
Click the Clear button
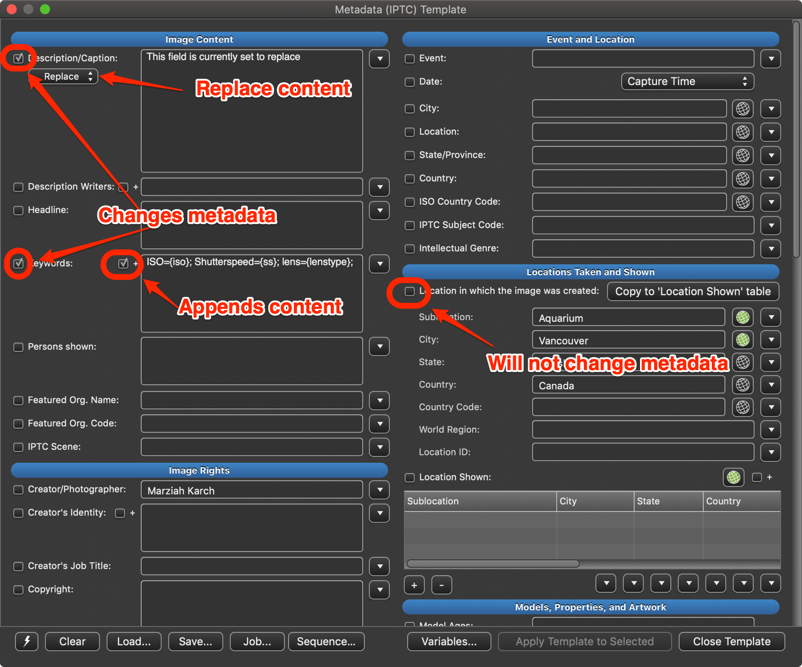coord(73,641)
